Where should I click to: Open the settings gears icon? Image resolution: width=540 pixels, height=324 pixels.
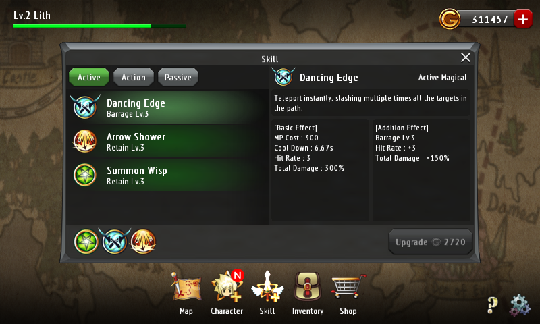point(520,305)
